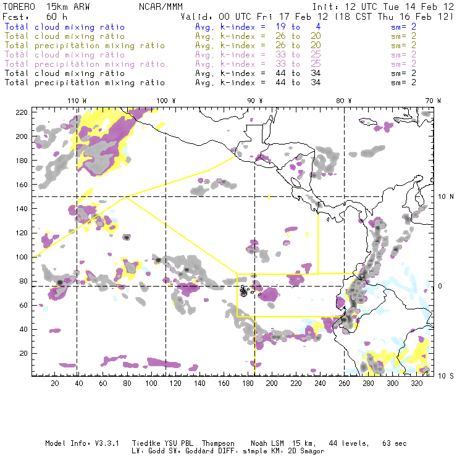The image size is (457, 457).
Task: Click the yellow 'E' marker on the map
Action: pyautogui.click(x=269, y=197)
